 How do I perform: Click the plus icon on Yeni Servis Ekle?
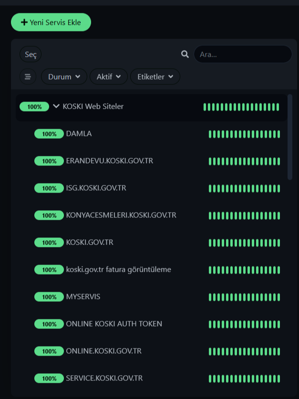[x=24, y=22]
